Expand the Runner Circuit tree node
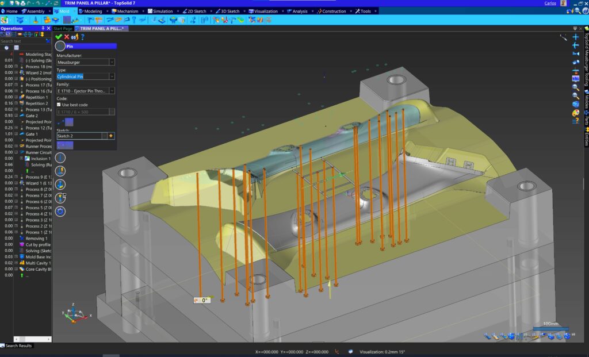589x357 pixels. click(x=16, y=152)
